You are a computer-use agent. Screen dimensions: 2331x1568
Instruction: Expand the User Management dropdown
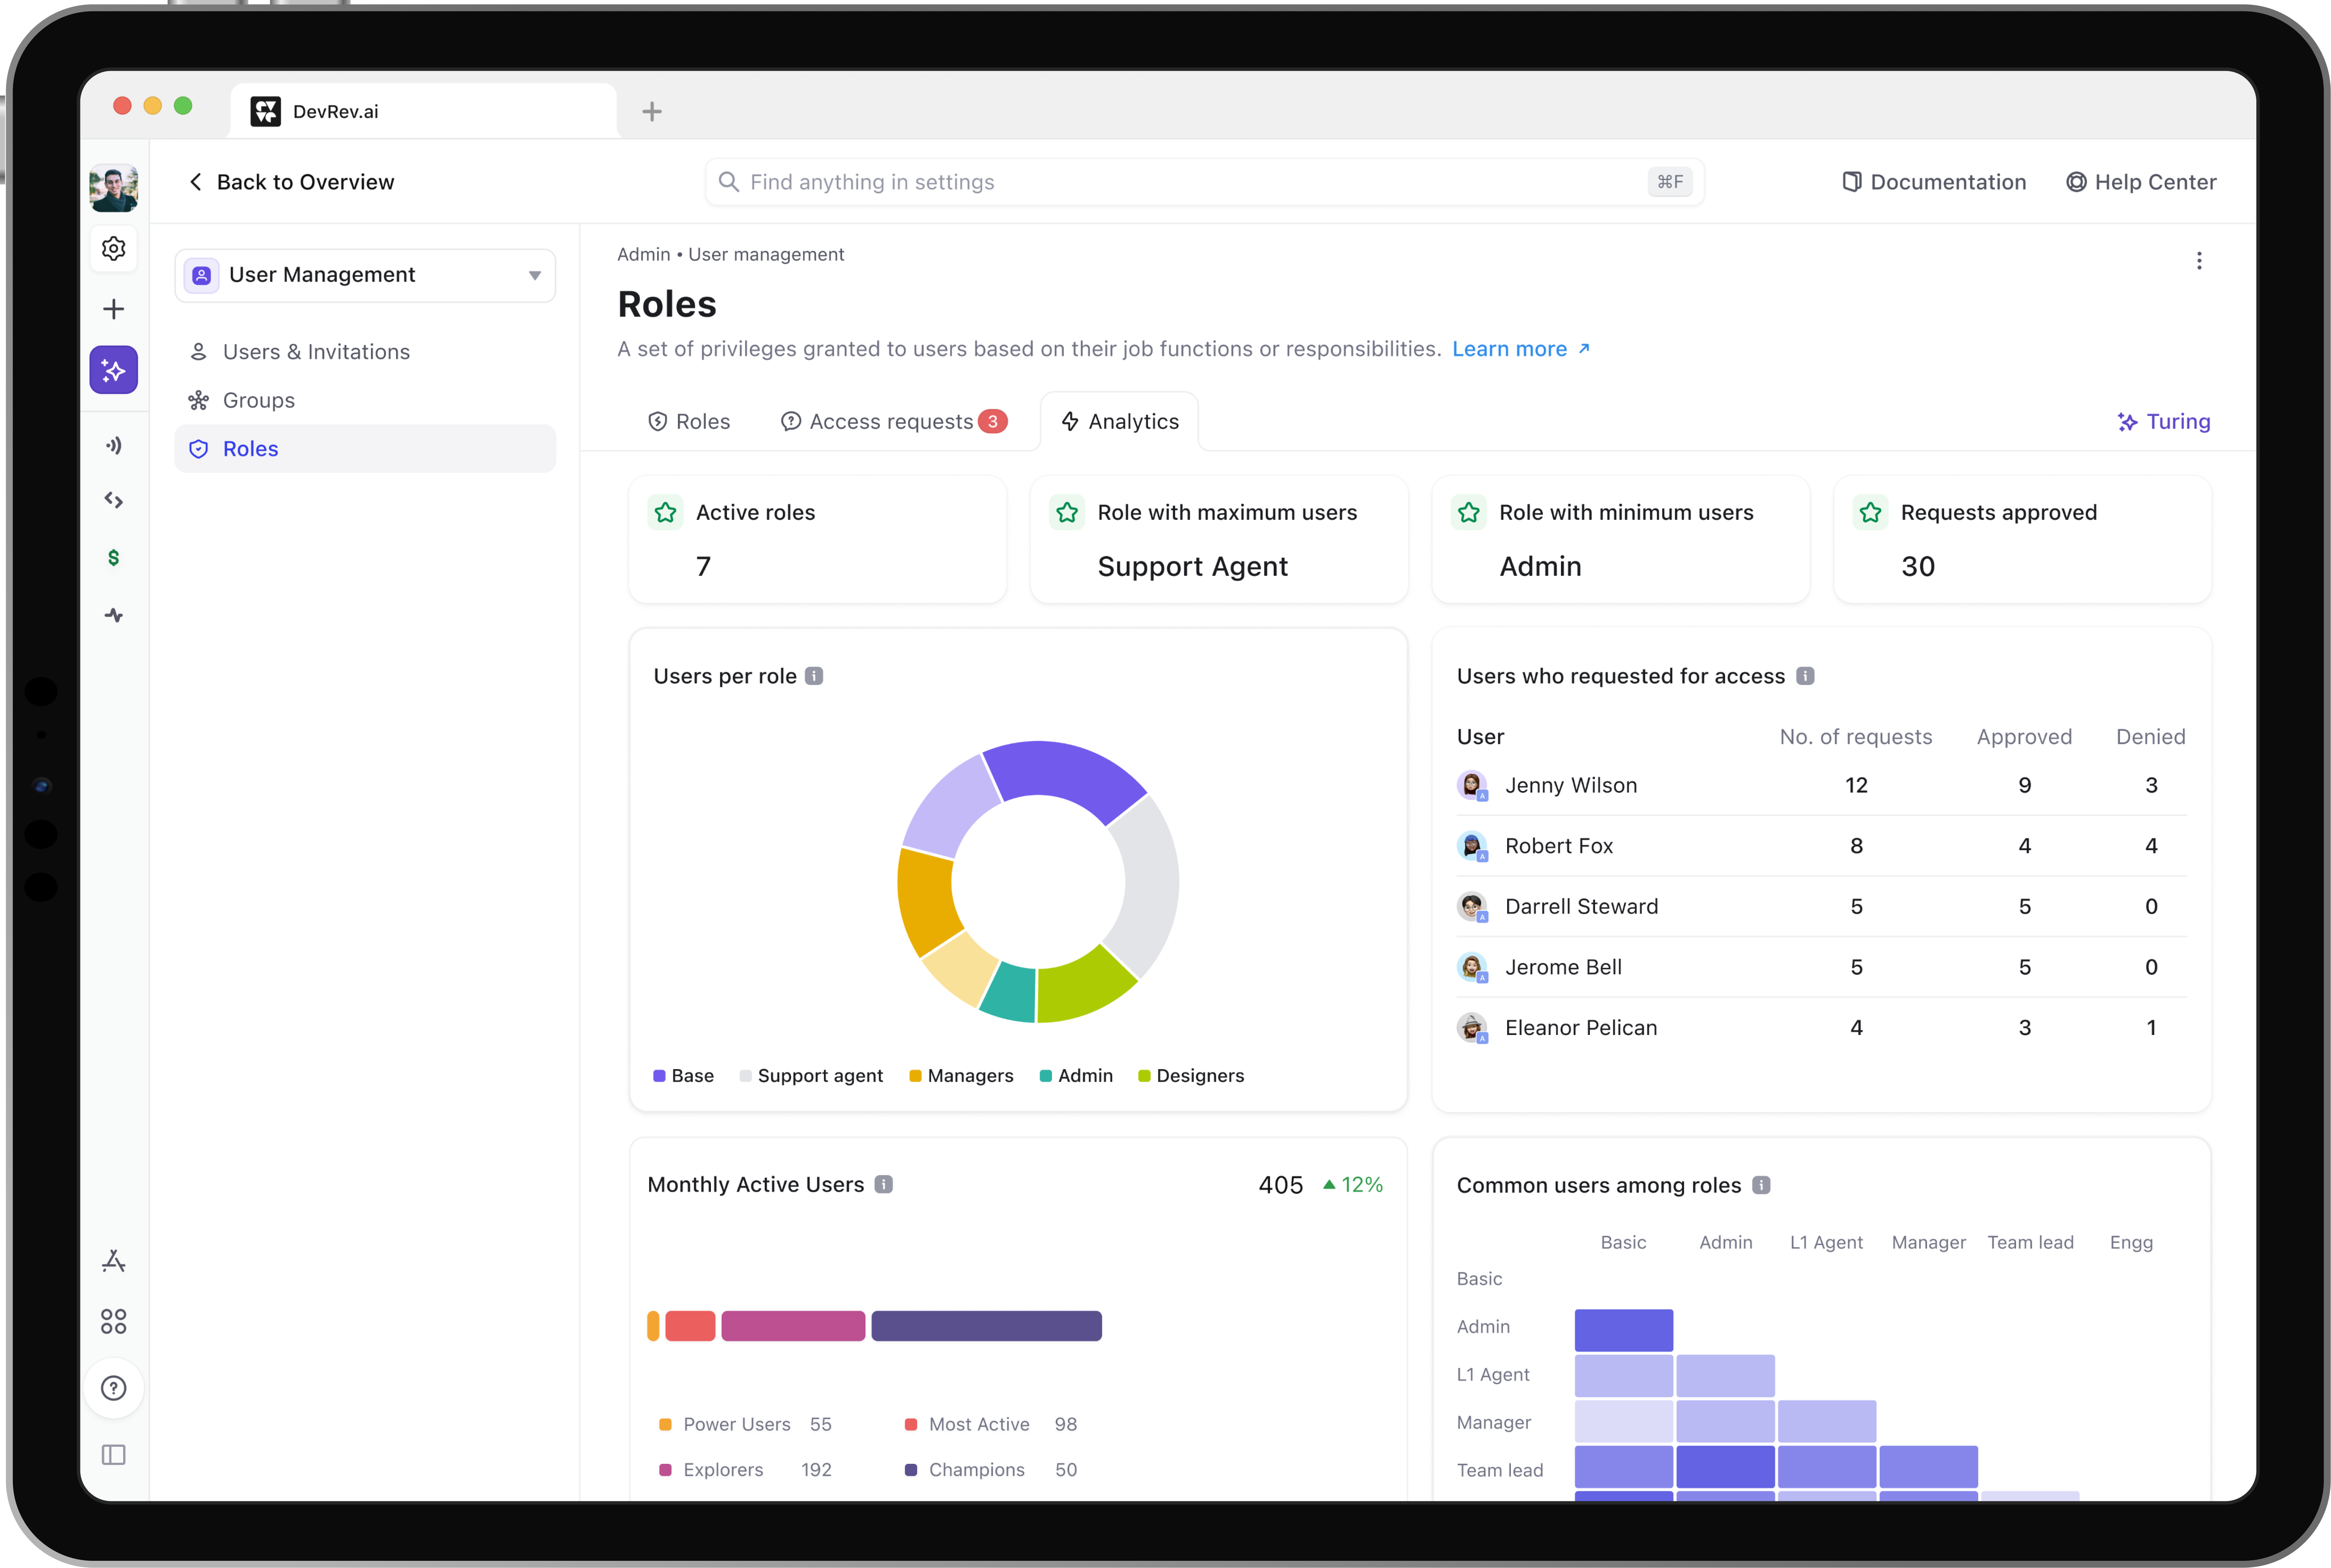coord(365,275)
